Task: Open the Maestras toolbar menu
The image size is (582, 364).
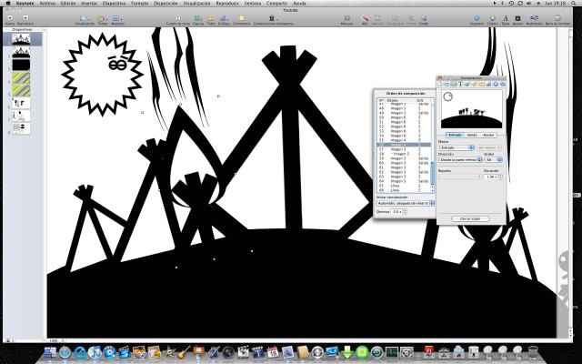Action: (117, 20)
